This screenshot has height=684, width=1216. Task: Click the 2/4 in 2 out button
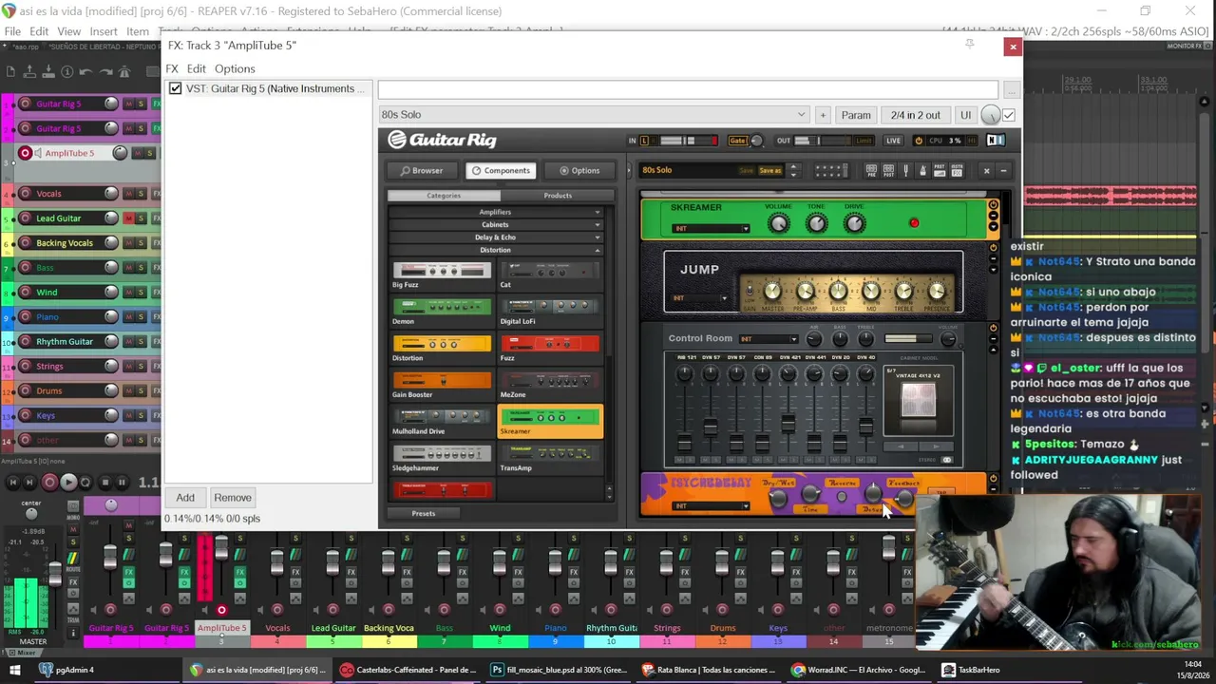tap(916, 115)
